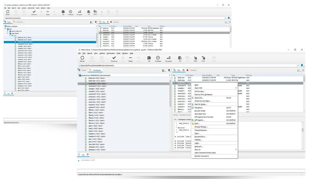Click pane layout icon at front window right edge
The width and height of the screenshot is (309, 179).
coord(299,71)
